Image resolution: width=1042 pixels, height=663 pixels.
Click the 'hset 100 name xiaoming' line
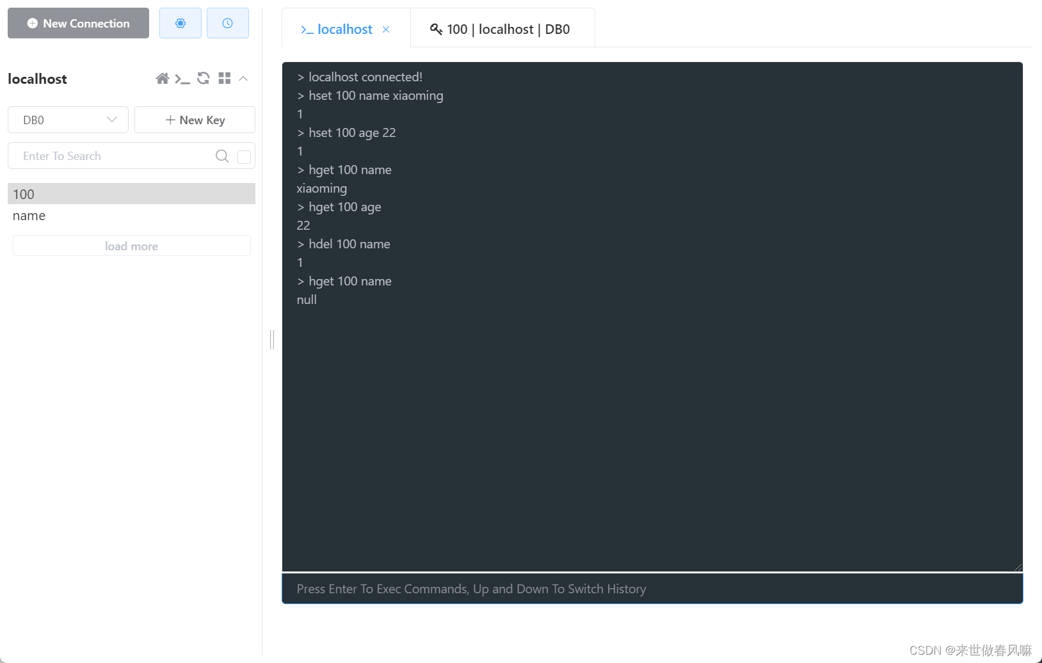point(370,95)
